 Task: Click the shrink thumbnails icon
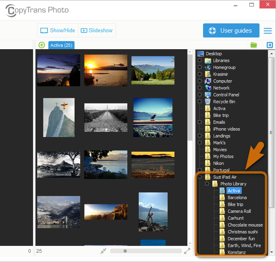click(x=104, y=251)
